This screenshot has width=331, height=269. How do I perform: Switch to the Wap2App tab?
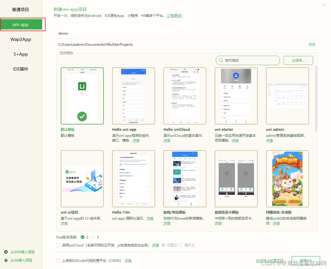[21, 39]
